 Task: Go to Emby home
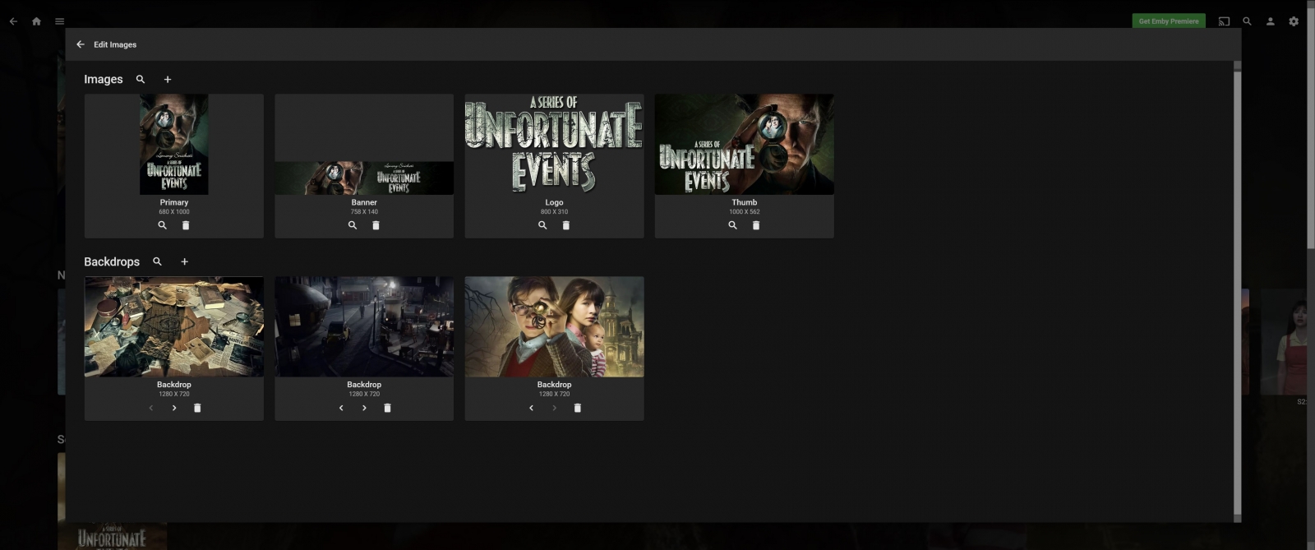pyautogui.click(x=36, y=21)
